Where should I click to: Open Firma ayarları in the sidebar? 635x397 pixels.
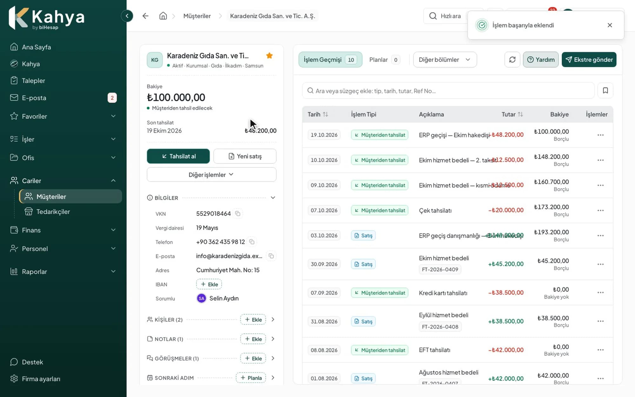click(x=63, y=379)
